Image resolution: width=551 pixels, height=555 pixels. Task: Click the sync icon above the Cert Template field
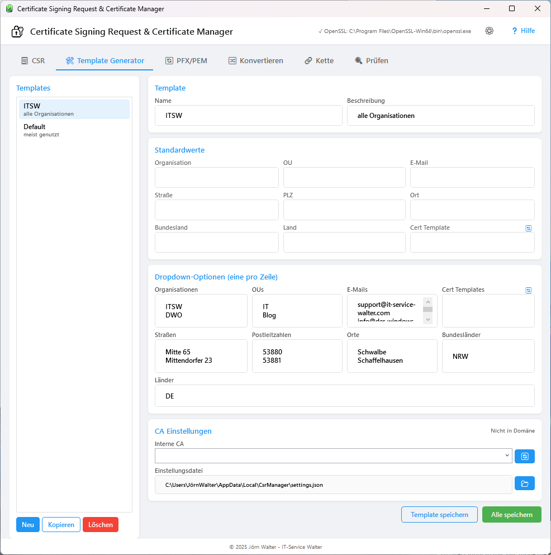pyautogui.click(x=528, y=228)
